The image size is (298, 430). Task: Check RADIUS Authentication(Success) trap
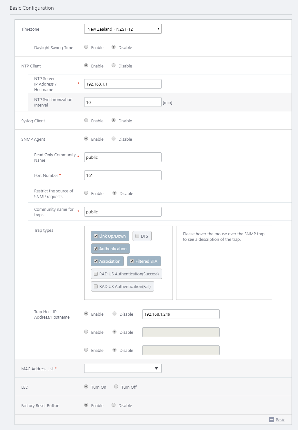tap(96, 274)
